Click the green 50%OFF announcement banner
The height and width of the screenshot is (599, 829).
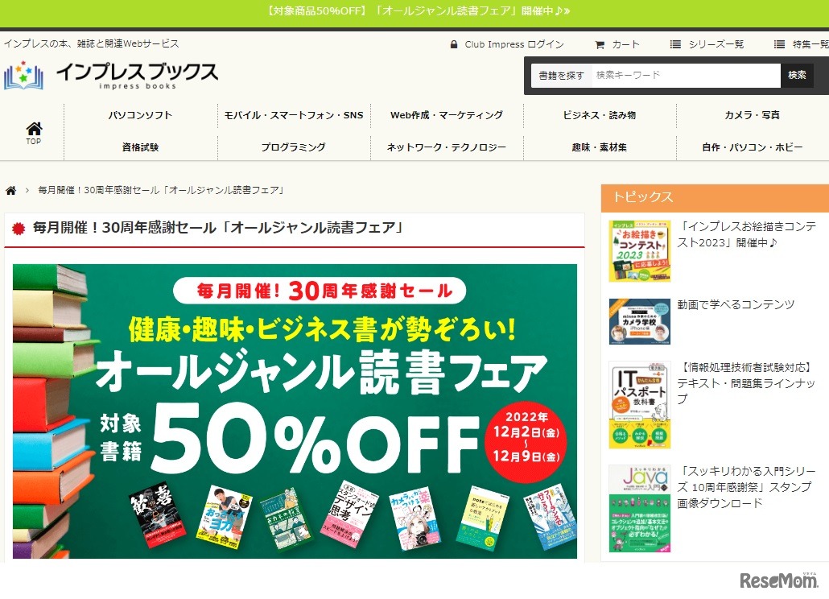pos(414,13)
